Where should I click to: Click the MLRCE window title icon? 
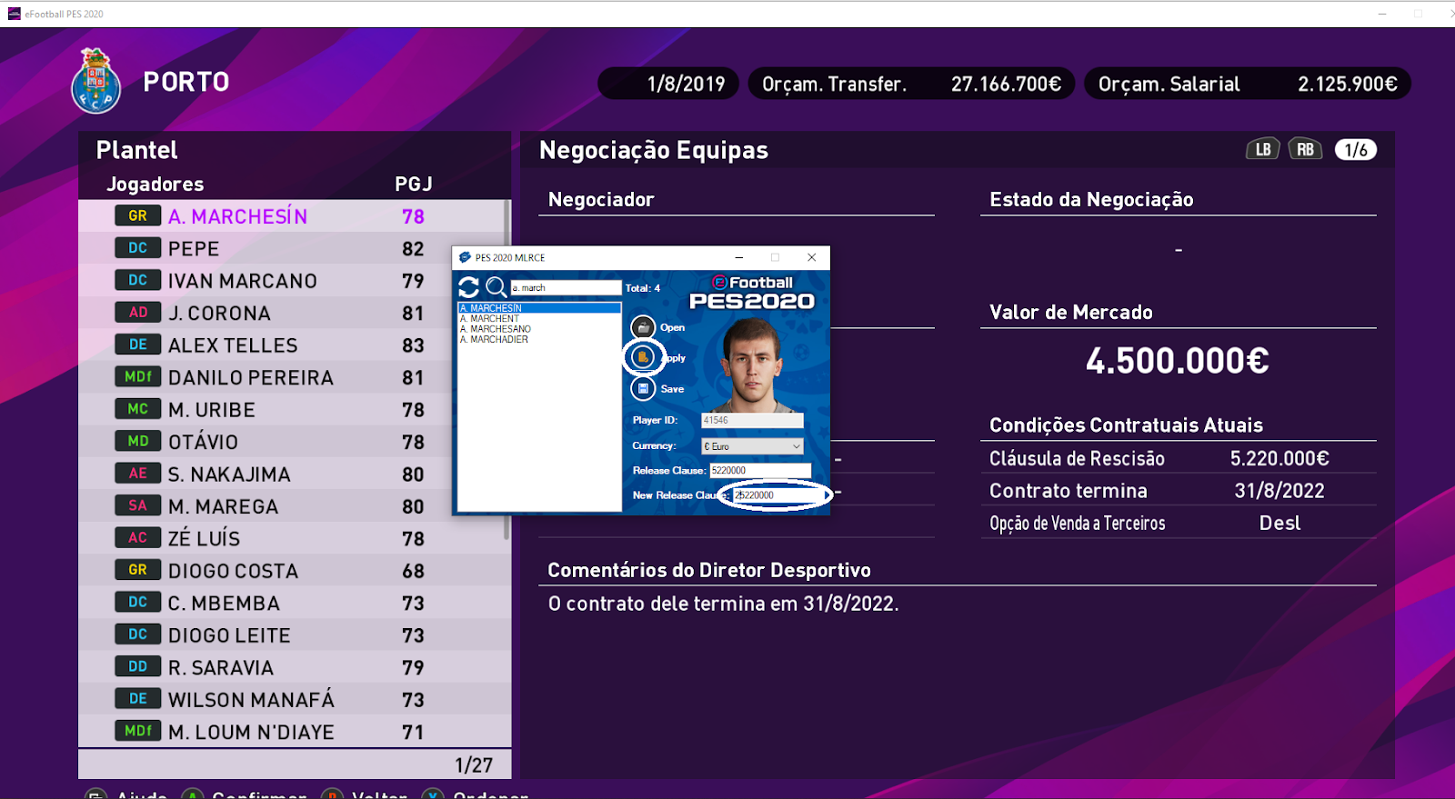[x=465, y=257]
